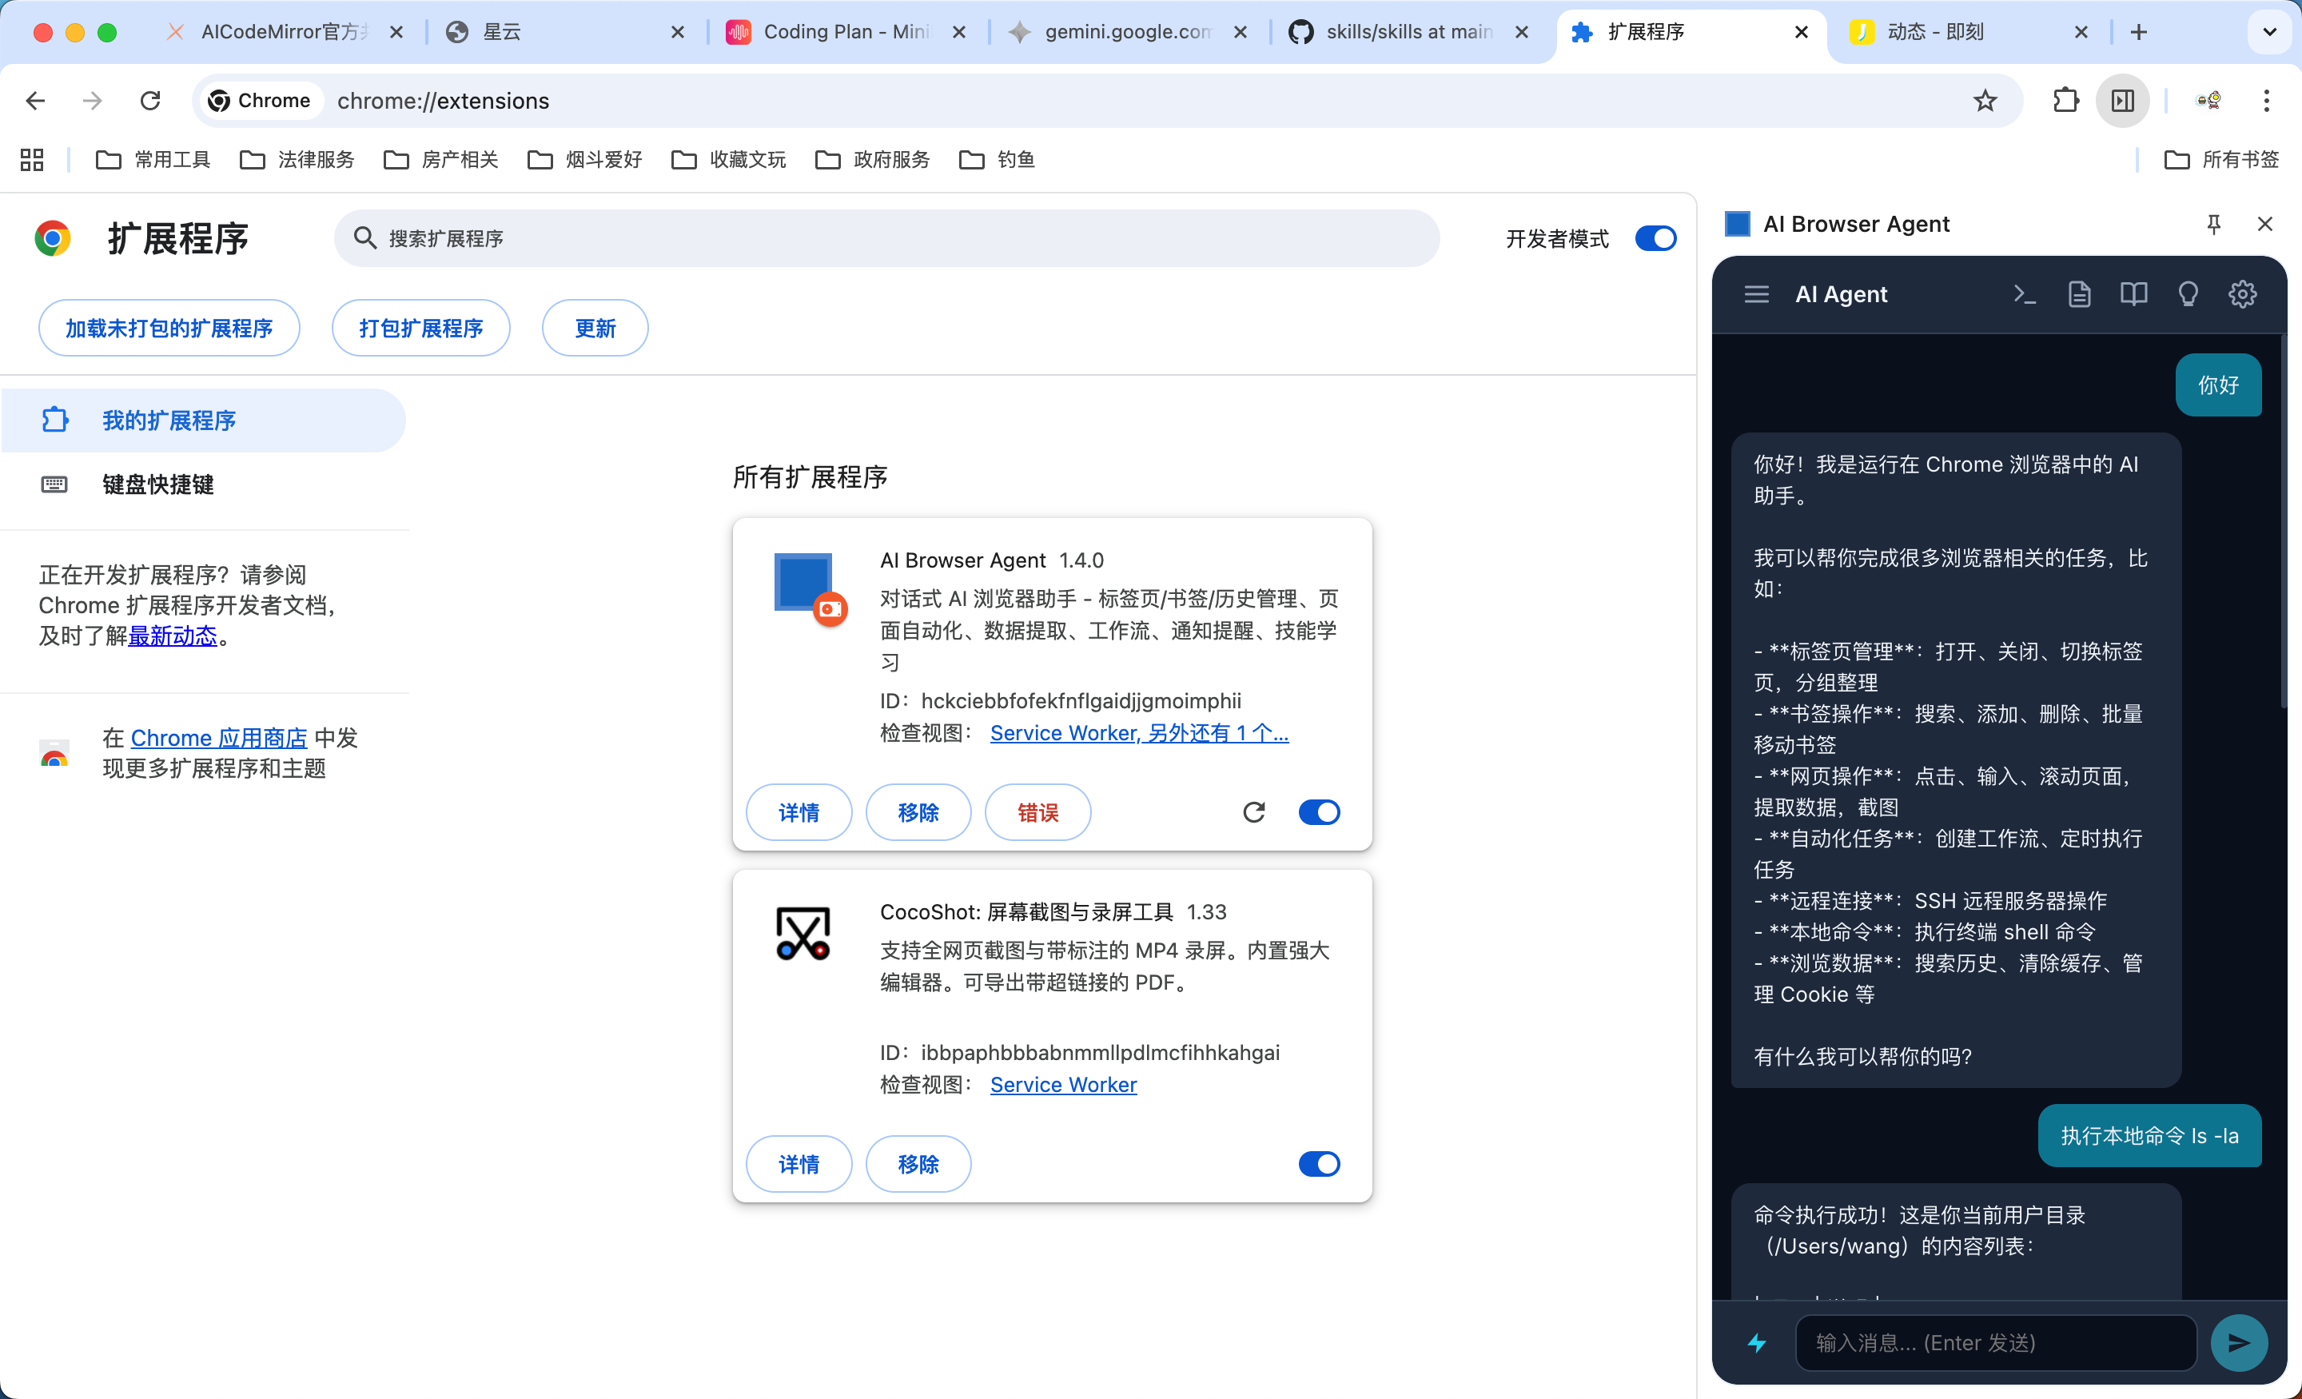
Task: Open the book icon in AI Agent header
Action: (x=2133, y=294)
